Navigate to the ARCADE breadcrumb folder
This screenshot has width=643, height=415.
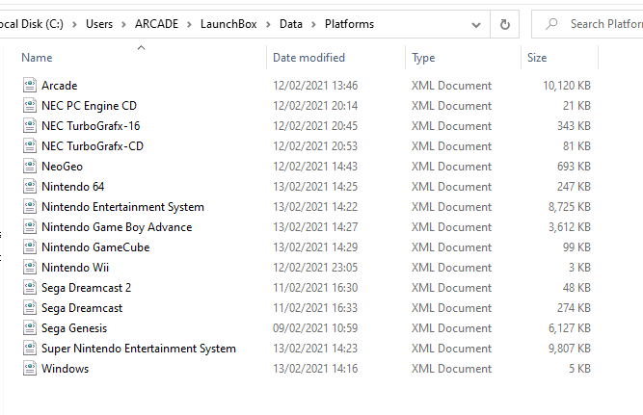click(156, 24)
